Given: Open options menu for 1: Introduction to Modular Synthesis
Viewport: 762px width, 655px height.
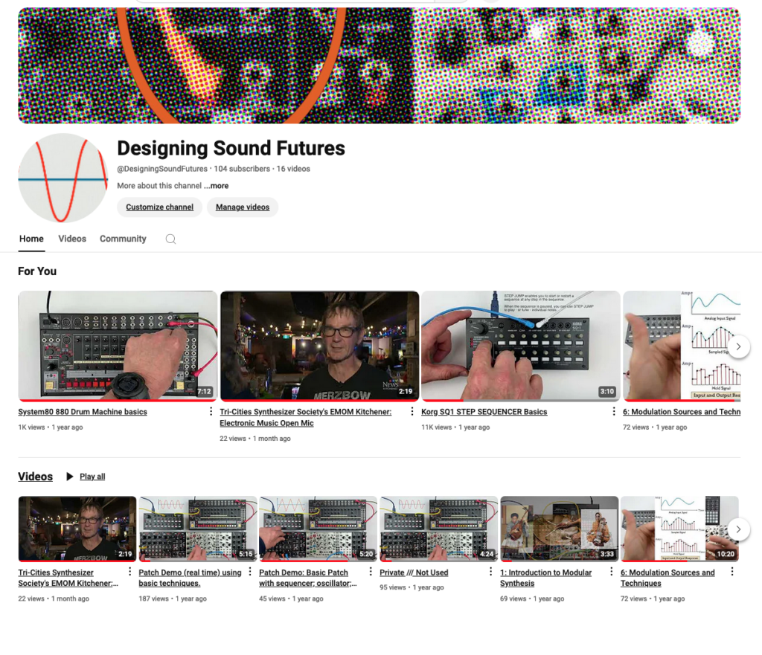Looking at the screenshot, I should [x=612, y=572].
